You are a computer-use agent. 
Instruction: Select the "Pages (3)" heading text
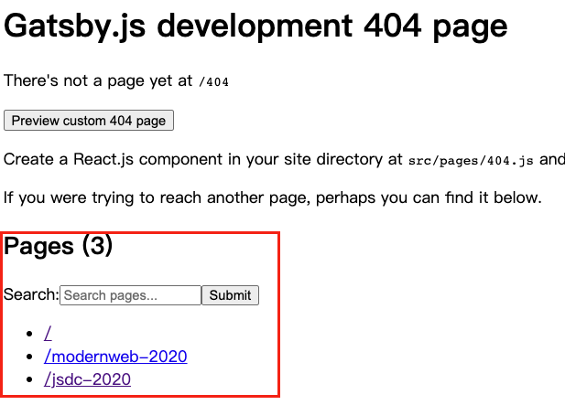coord(58,246)
